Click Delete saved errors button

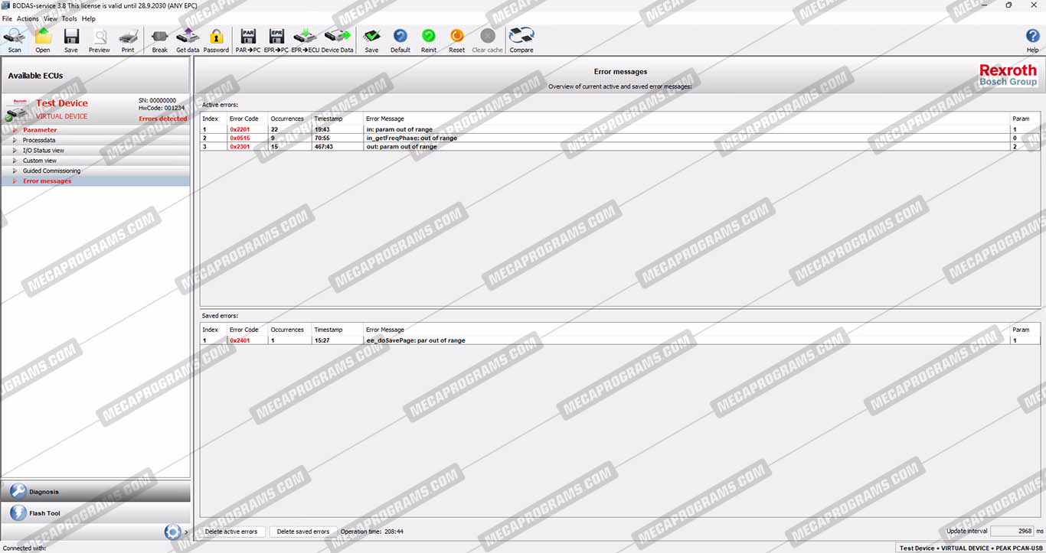303,532
